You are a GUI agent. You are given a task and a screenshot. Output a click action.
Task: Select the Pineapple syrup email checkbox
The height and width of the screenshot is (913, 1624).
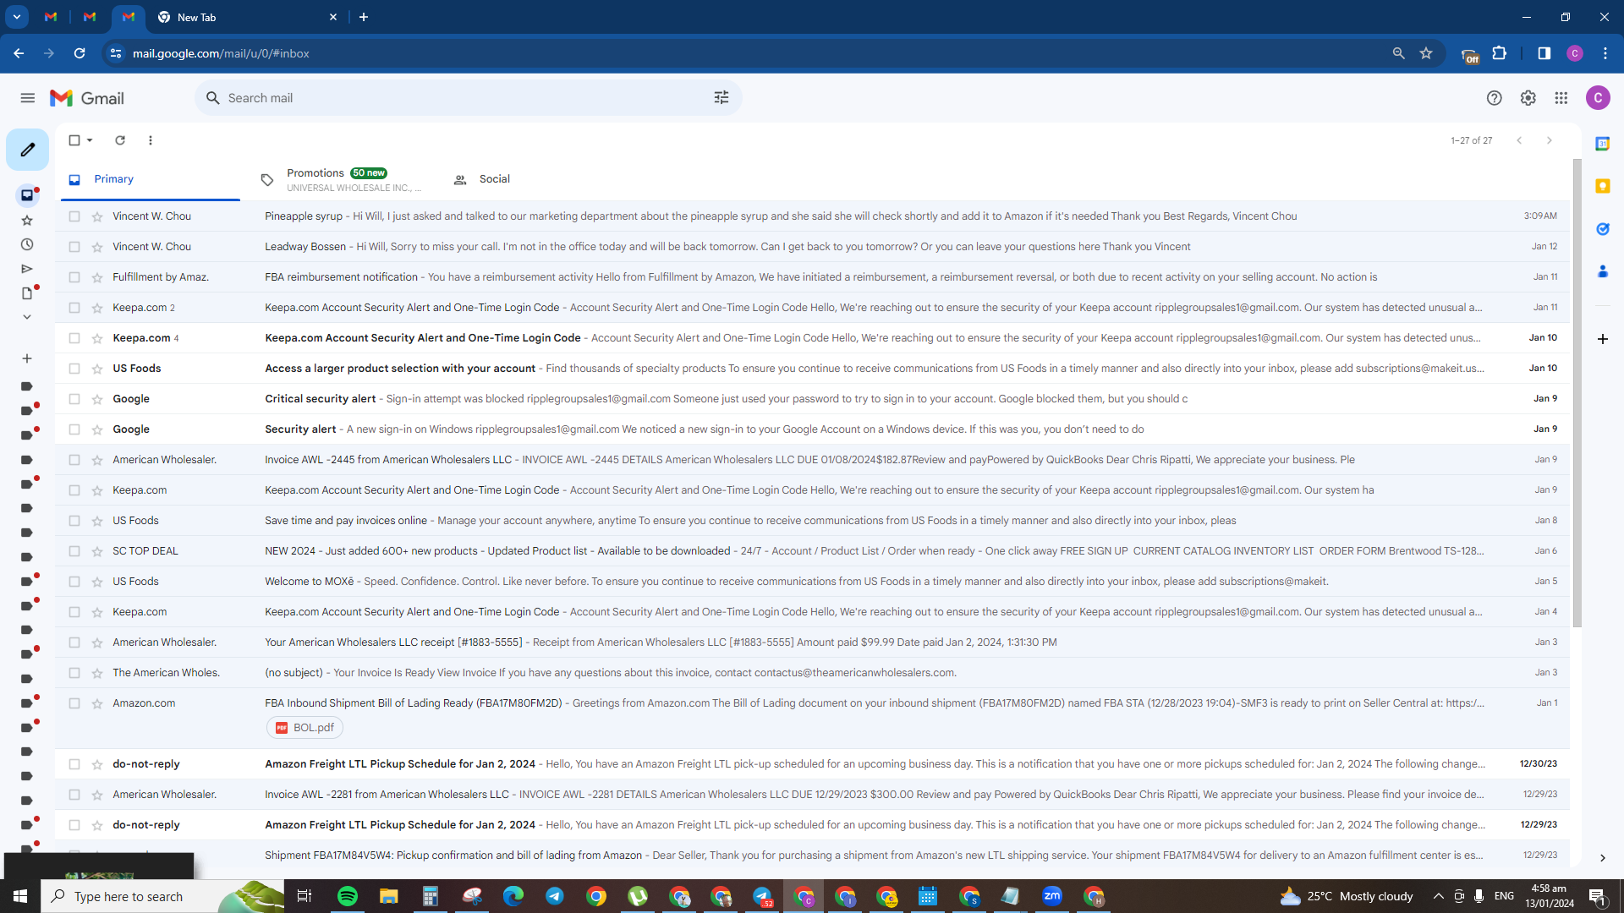pyautogui.click(x=74, y=216)
